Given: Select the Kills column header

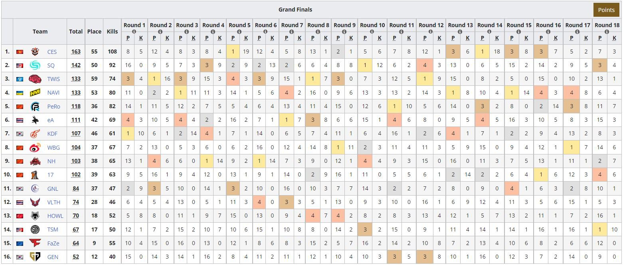Looking at the screenshot, I should tap(112, 31).
